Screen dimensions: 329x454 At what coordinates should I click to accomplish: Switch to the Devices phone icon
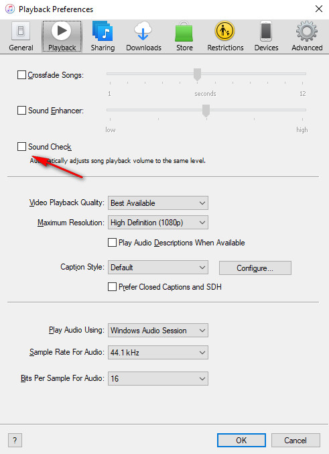(x=266, y=31)
